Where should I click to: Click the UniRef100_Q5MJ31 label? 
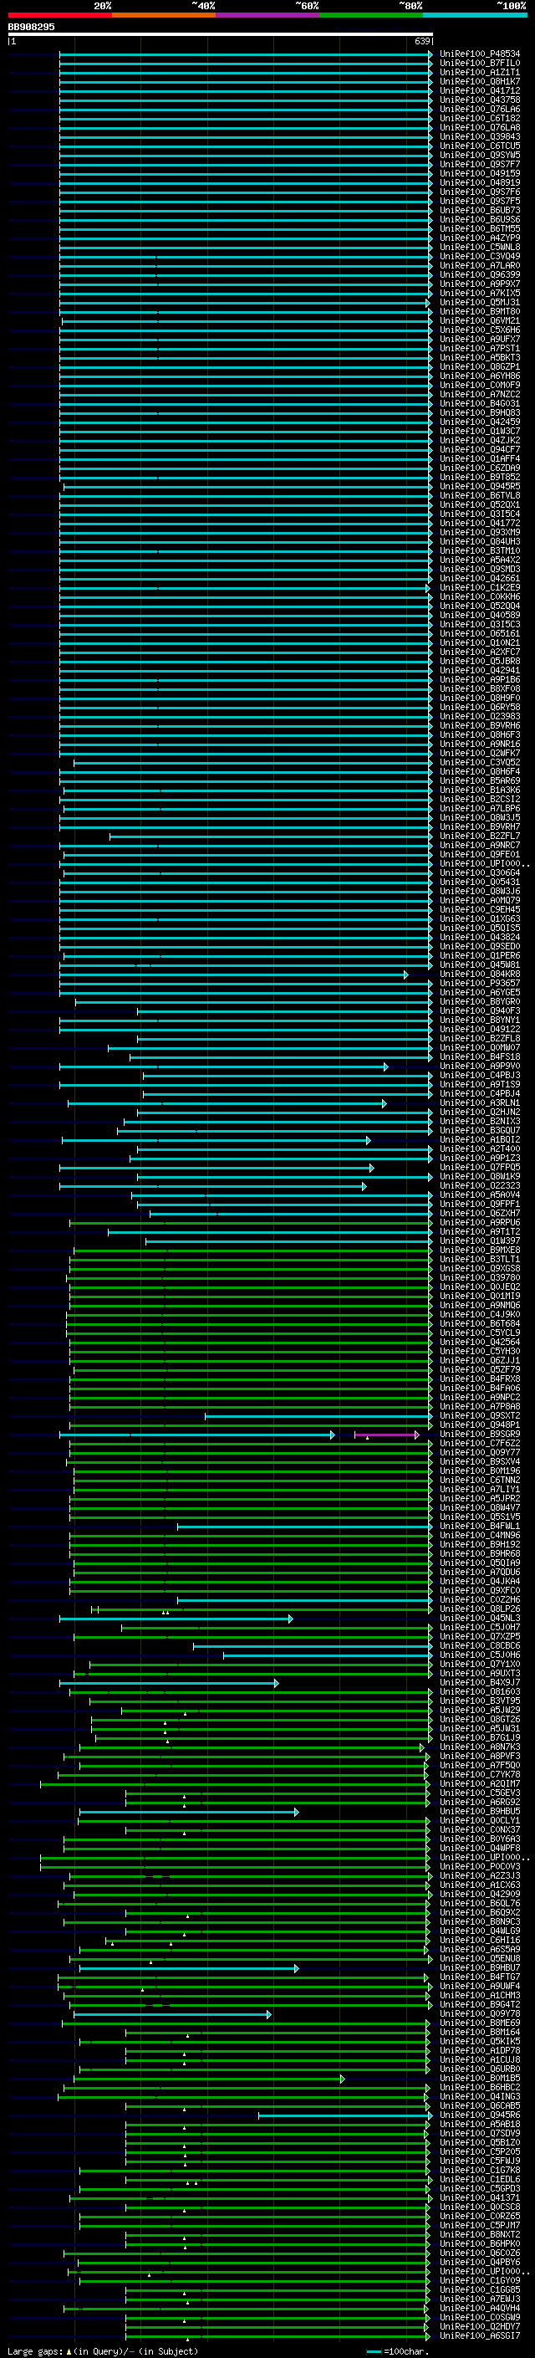(480, 302)
